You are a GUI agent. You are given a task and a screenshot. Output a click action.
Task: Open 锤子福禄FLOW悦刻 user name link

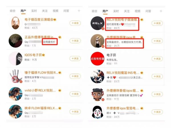(41, 73)
